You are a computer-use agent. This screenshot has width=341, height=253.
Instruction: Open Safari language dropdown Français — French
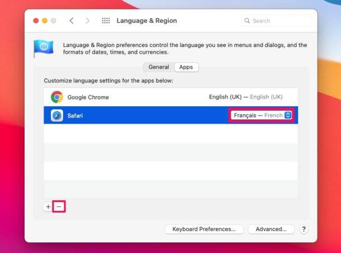point(261,115)
